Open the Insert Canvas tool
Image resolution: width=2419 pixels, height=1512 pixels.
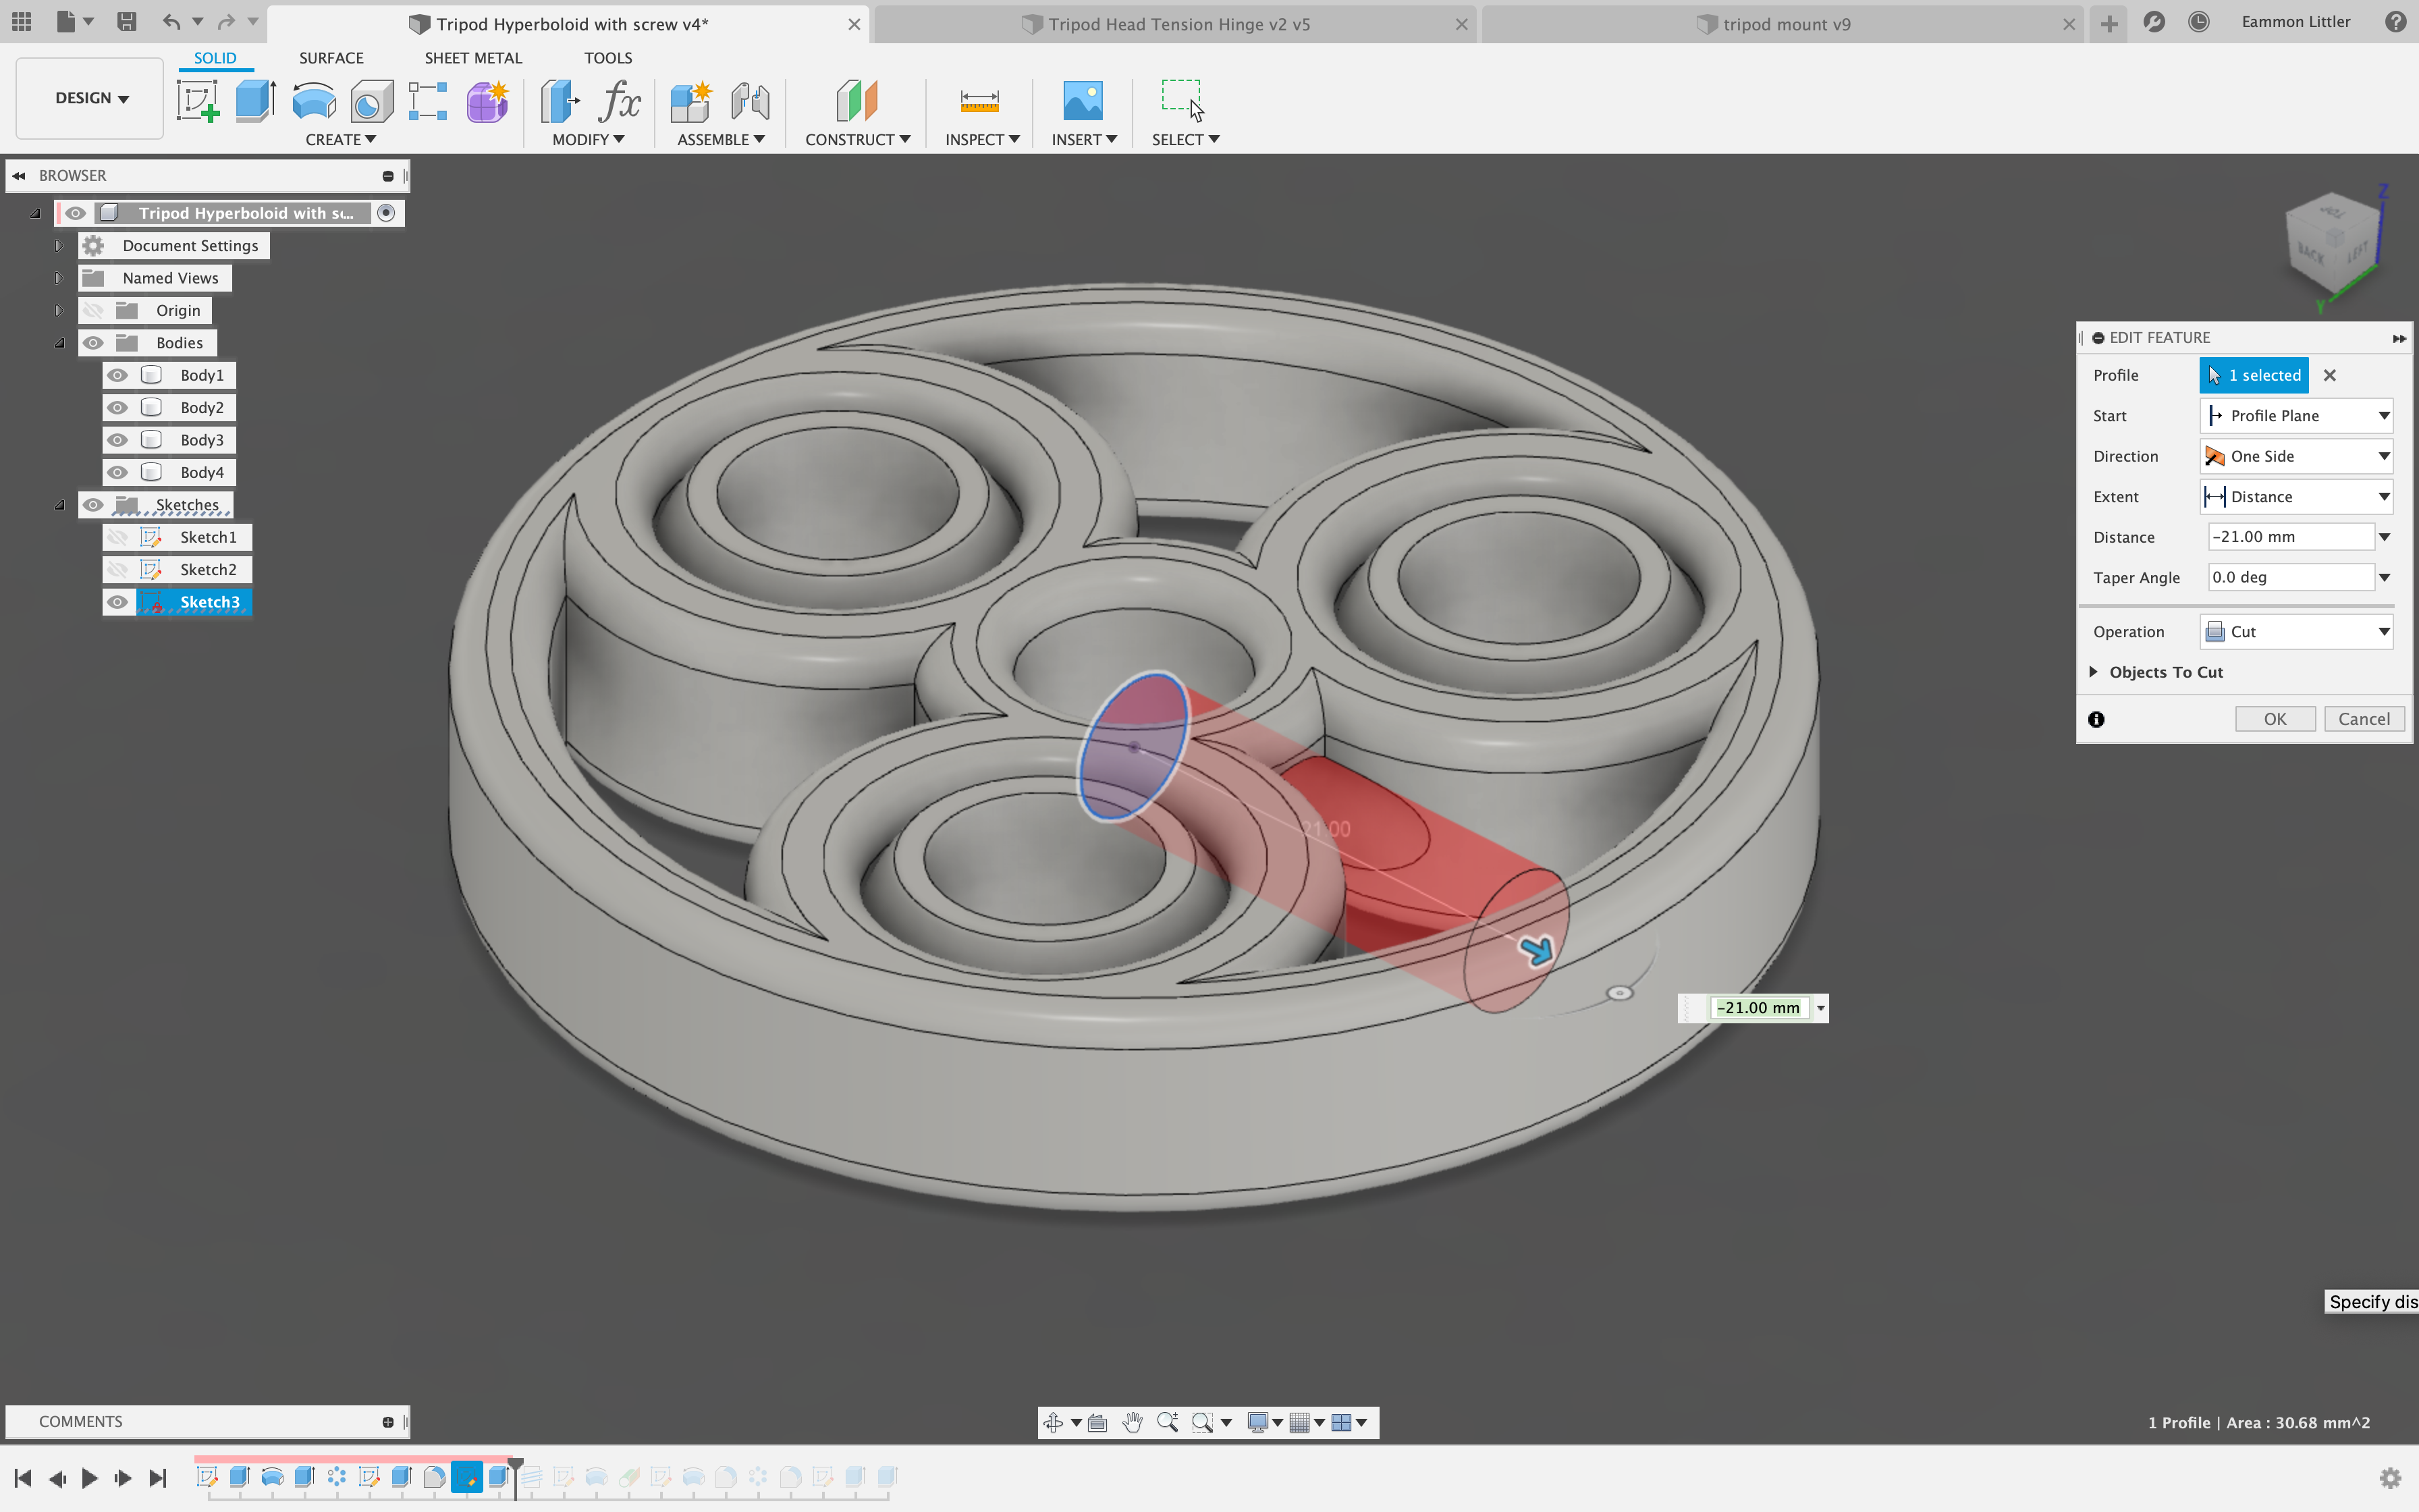1083,101
